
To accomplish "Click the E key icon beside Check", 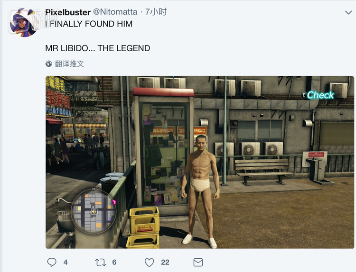I will coord(304,95).
